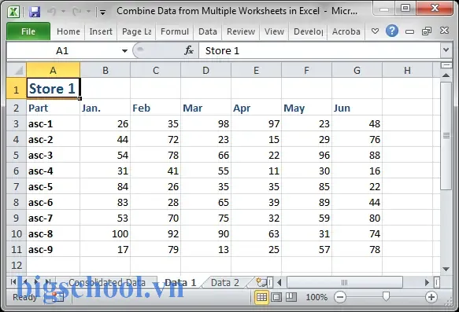Open the Acrobat ribbon tab
Image resolution: width=459 pixels, height=312 pixels.
tap(346, 31)
